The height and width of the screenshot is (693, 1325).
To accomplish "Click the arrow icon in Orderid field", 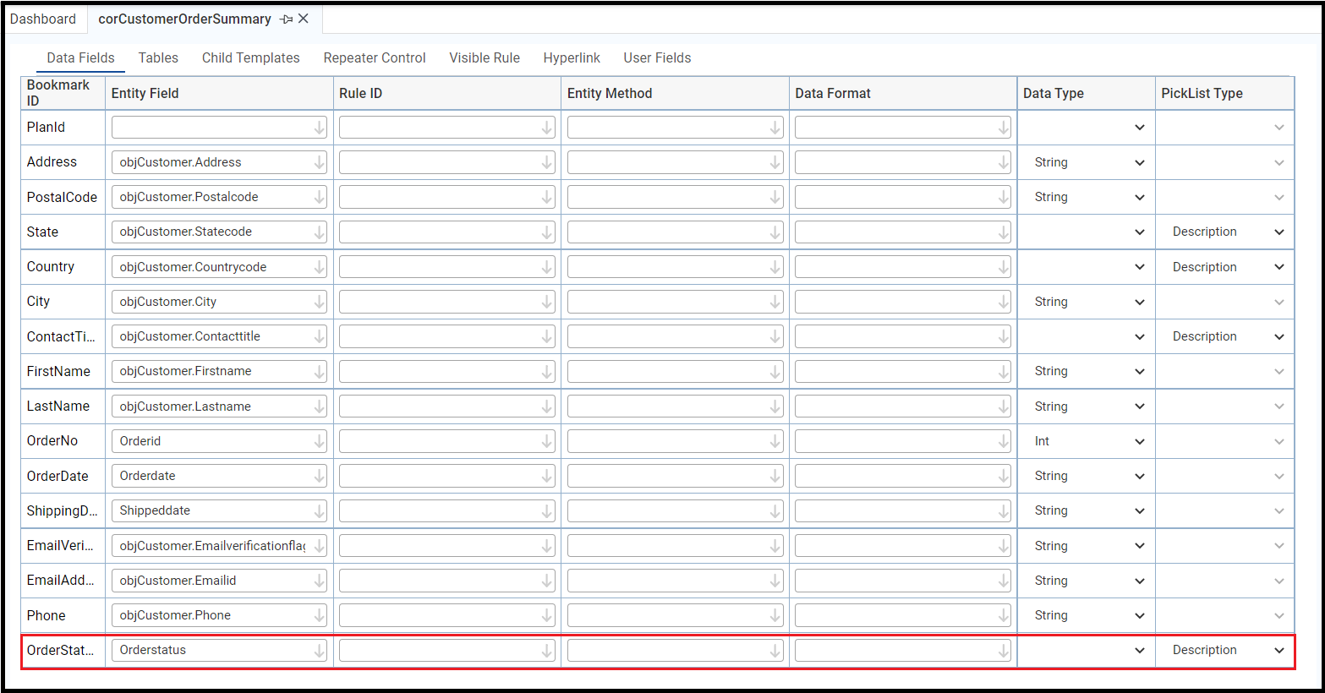I will pyautogui.click(x=320, y=441).
